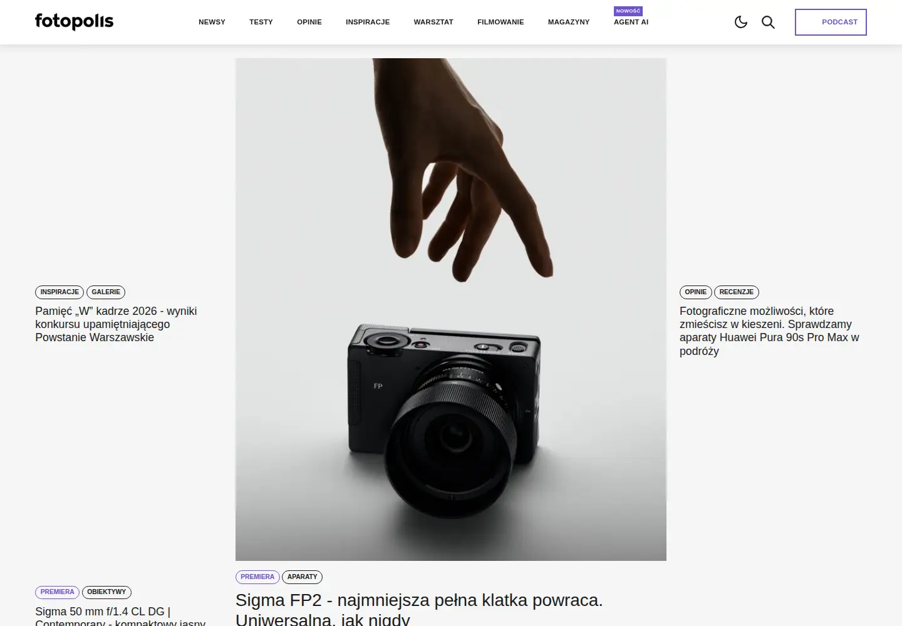Open search with the magnifier icon
This screenshot has height=626, width=902.
coord(768,23)
